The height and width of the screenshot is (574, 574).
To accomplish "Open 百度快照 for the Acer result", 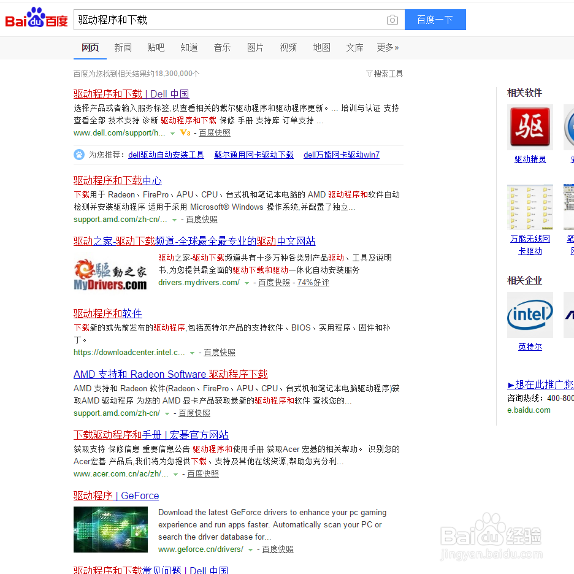I will (x=203, y=474).
